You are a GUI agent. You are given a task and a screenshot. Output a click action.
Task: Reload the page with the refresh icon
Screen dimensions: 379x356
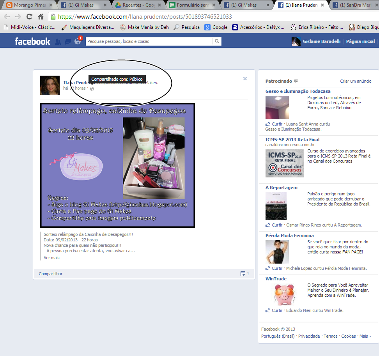pyautogui.click(x=29, y=16)
